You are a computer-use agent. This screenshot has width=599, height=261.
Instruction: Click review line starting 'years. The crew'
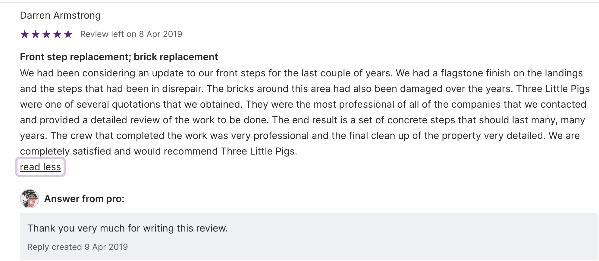pos(300,136)
